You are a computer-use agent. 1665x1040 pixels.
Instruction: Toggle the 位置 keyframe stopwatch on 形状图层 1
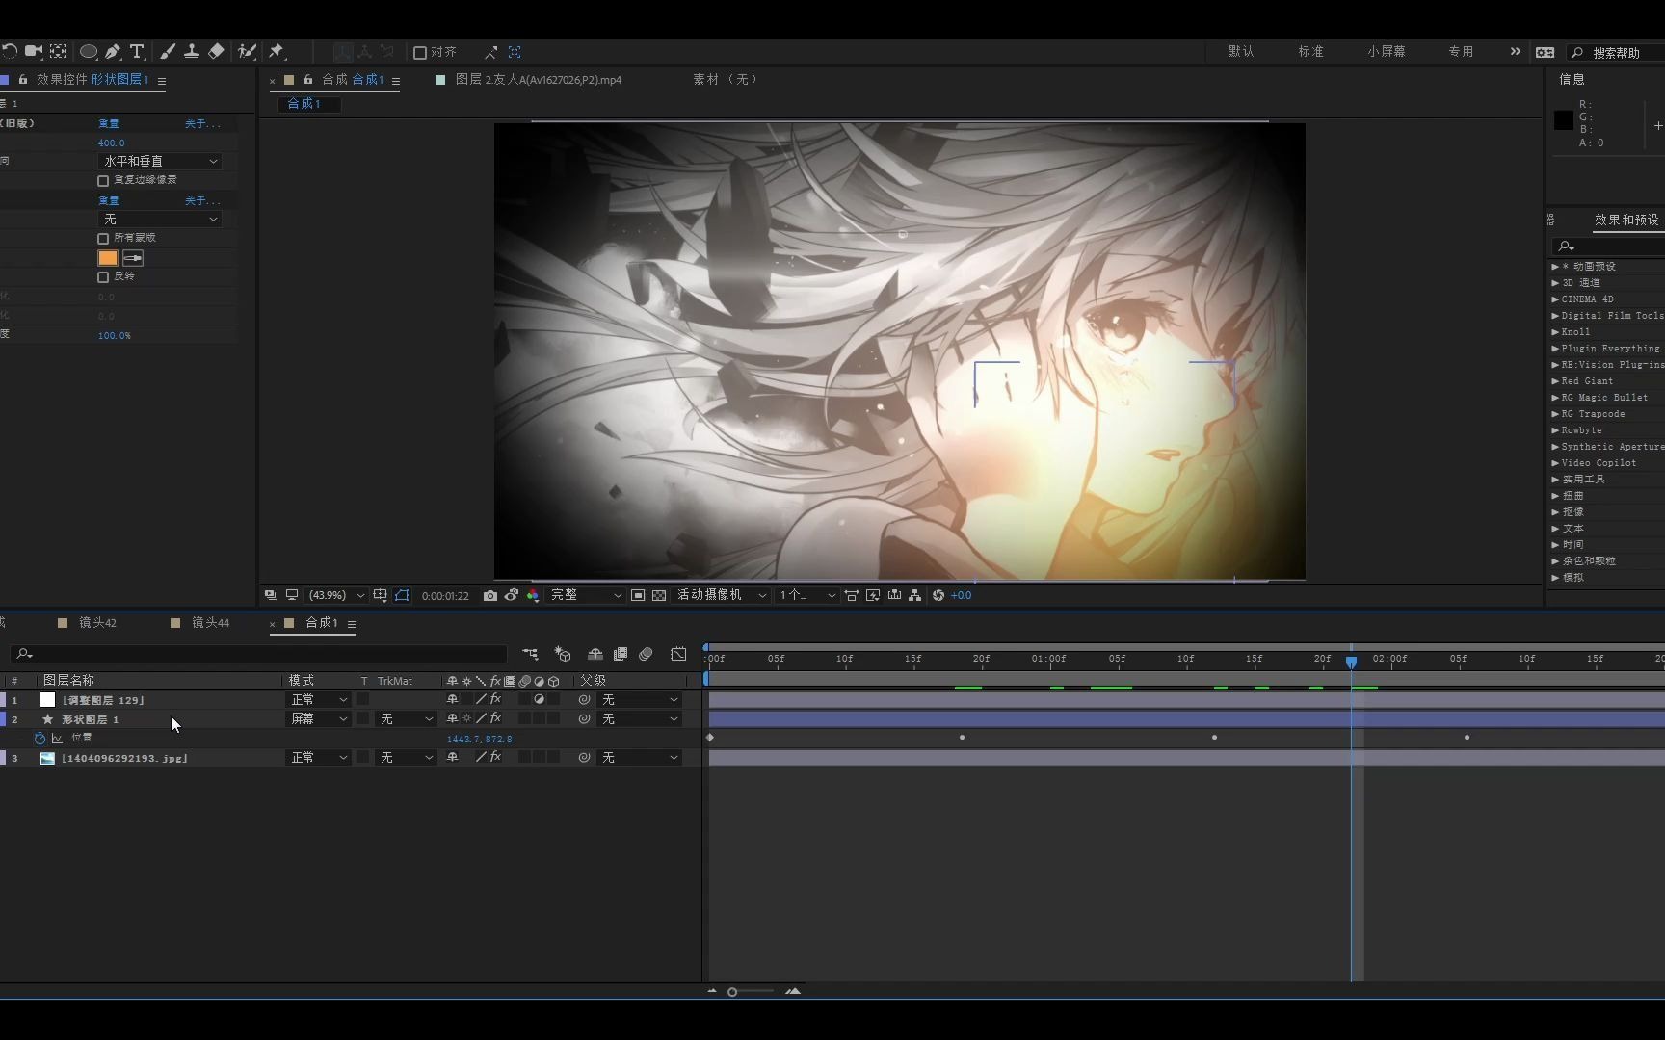tap(39, 738)
